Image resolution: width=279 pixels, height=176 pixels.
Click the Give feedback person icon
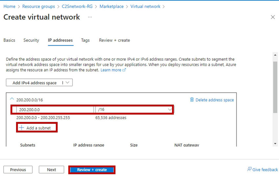pyautogui.click(x=249, y=169)
